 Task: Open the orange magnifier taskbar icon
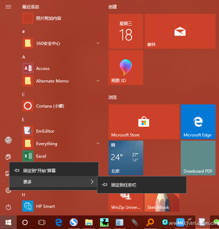(x=150, y=222)
